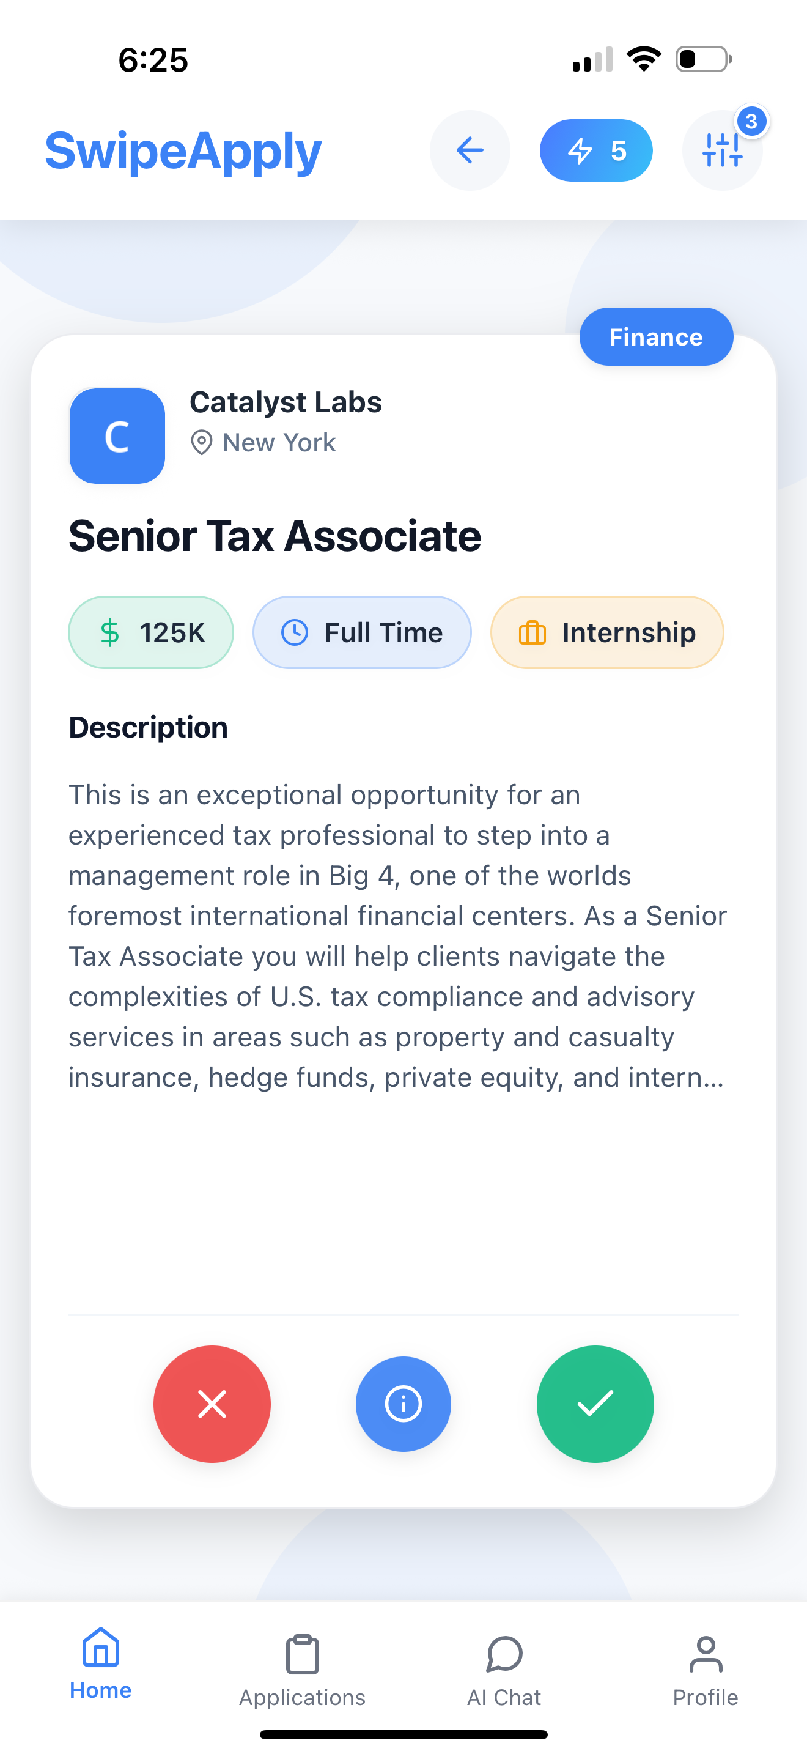Switch to the AI Chat tab
807x1754 pixels.
(x=504, y=1670)
